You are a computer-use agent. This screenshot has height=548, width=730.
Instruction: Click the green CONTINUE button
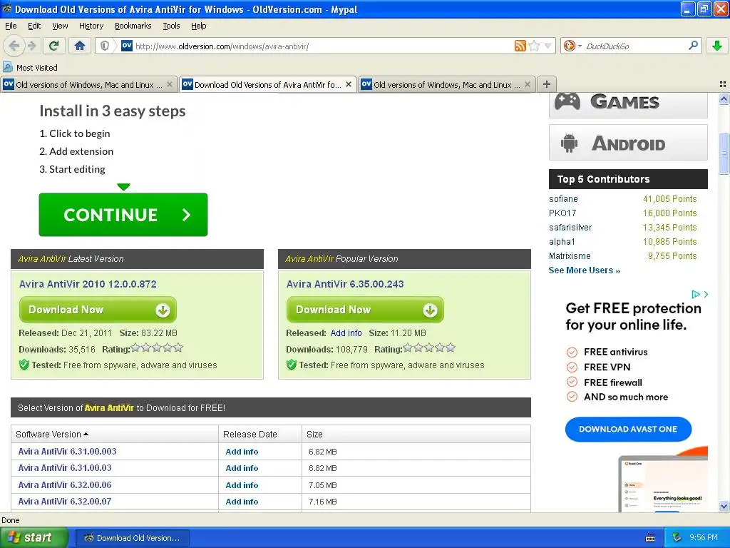tap(123, 214)
